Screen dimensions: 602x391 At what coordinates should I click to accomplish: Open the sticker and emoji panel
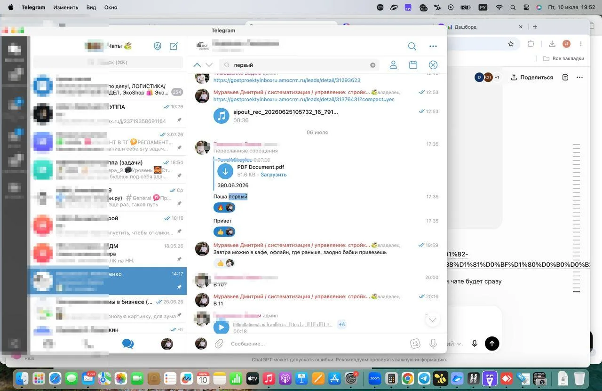point(415,344)
